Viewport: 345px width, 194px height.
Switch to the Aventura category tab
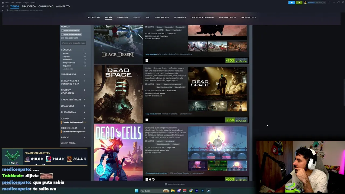[x=123, y=18]
